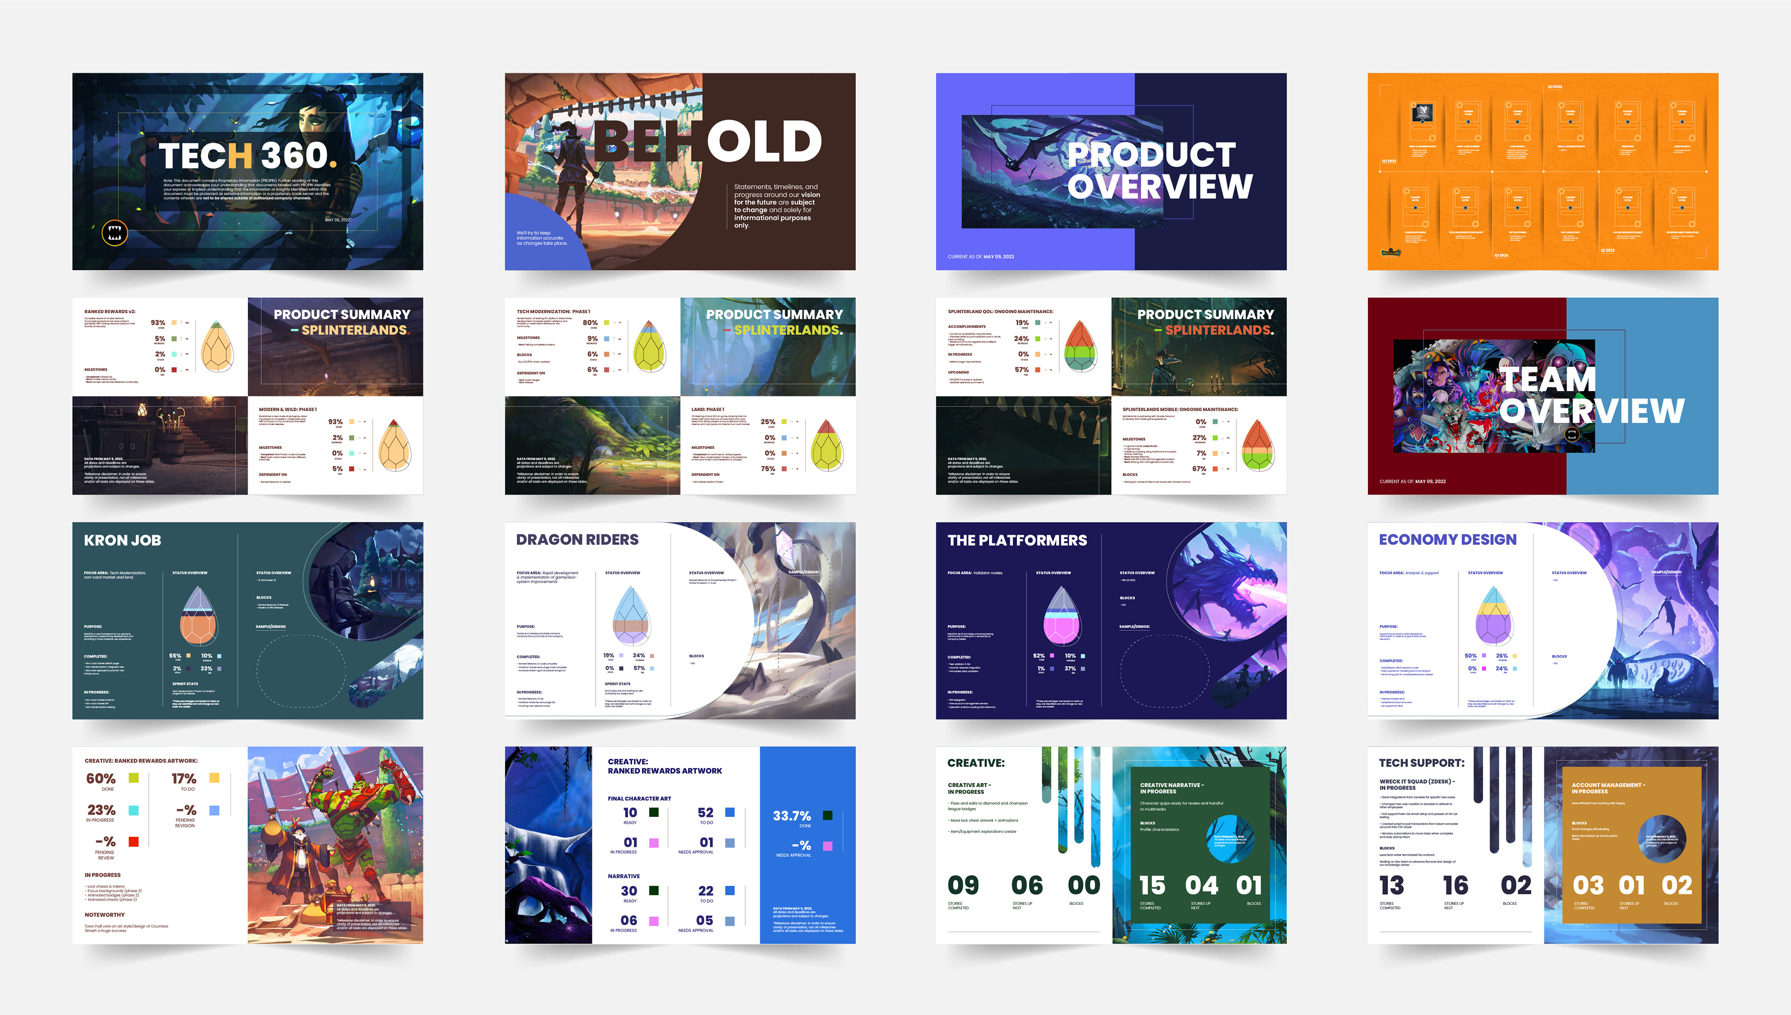Click the blue swatch next to 52 To Do
The width and height of the screenshot is (1791, 1015).
coord(730,812)
